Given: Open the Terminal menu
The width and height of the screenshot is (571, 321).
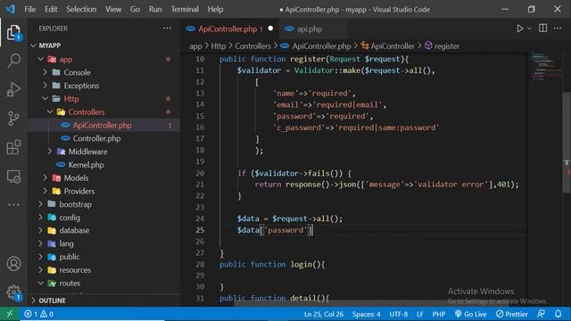Looking at the screenshot, I should click(x=185, y=9).
